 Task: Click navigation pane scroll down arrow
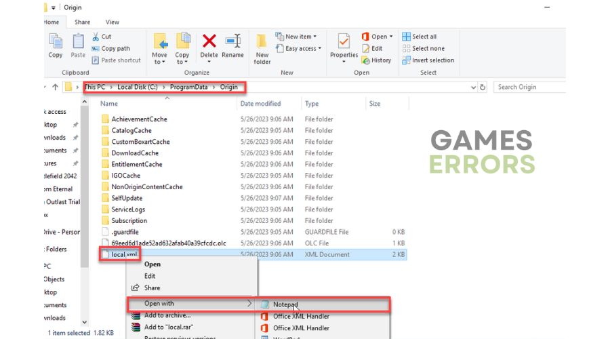(x=85, y=322)
